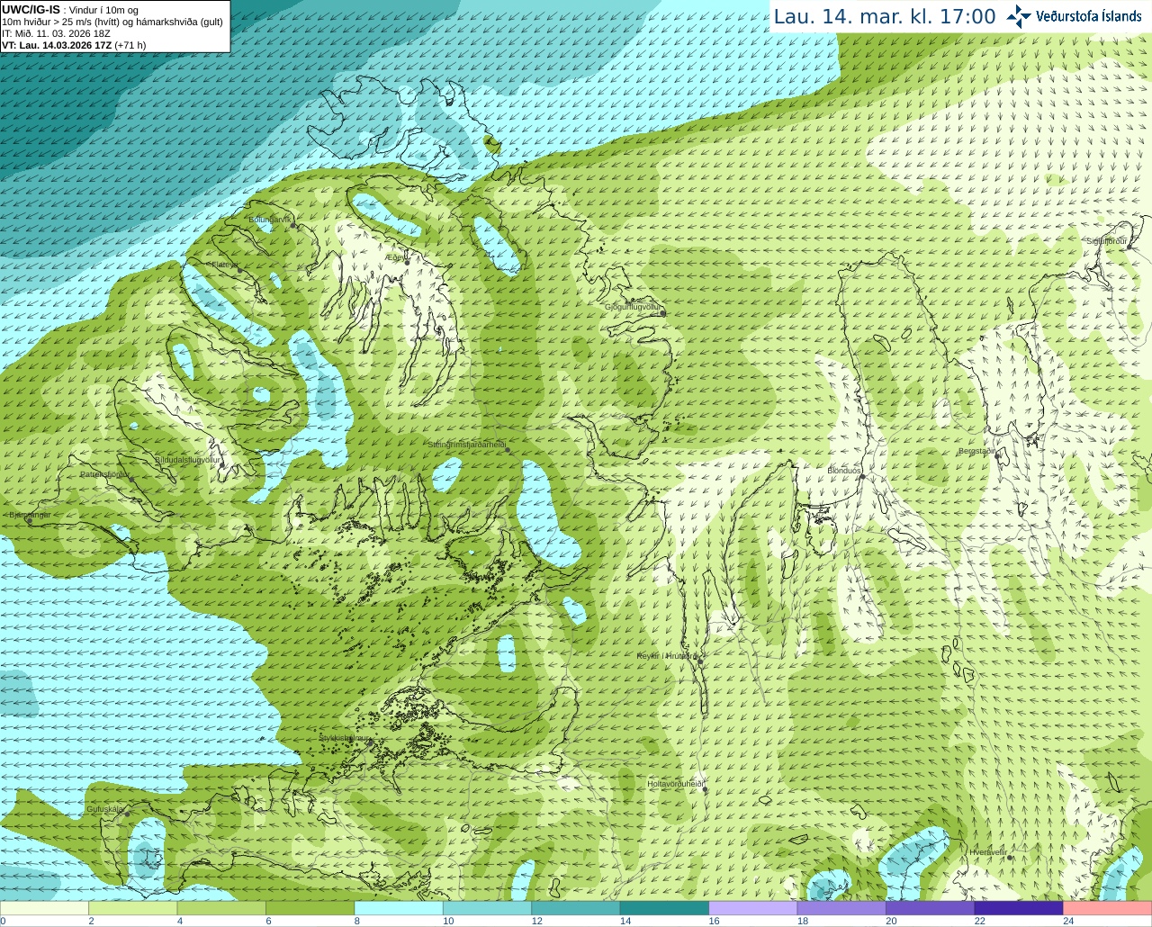Viewport: 1152px width, 927px height.
Task: Click the 16–18 m/s lilac legend swatch
Action: 753,908
